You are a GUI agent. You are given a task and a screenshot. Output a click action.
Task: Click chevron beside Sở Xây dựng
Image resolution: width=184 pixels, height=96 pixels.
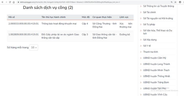[141, 40]
